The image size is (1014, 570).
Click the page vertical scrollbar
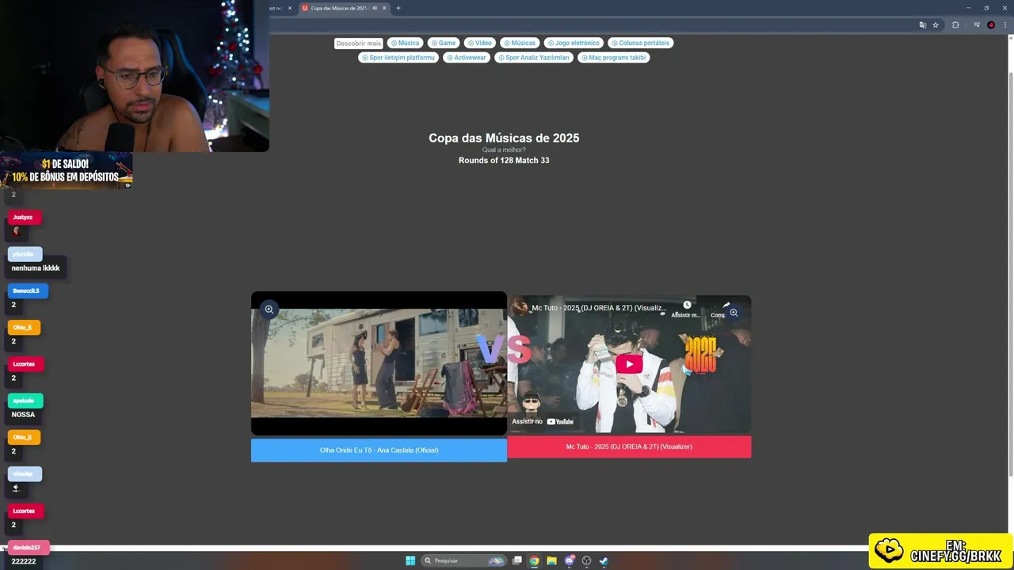(x=1010, y=273)
